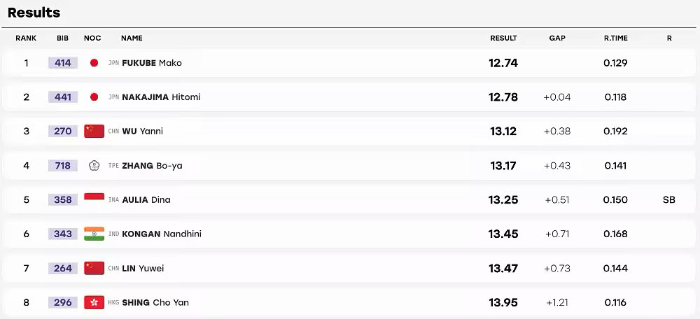Click the Indonesia flag beside AULIA Dina
700x319 pixels.
coord(94,199)
